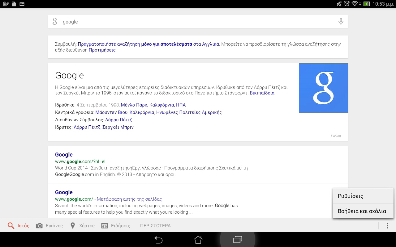
Task: Tap the alarm clock status icon
Action: 347,4
